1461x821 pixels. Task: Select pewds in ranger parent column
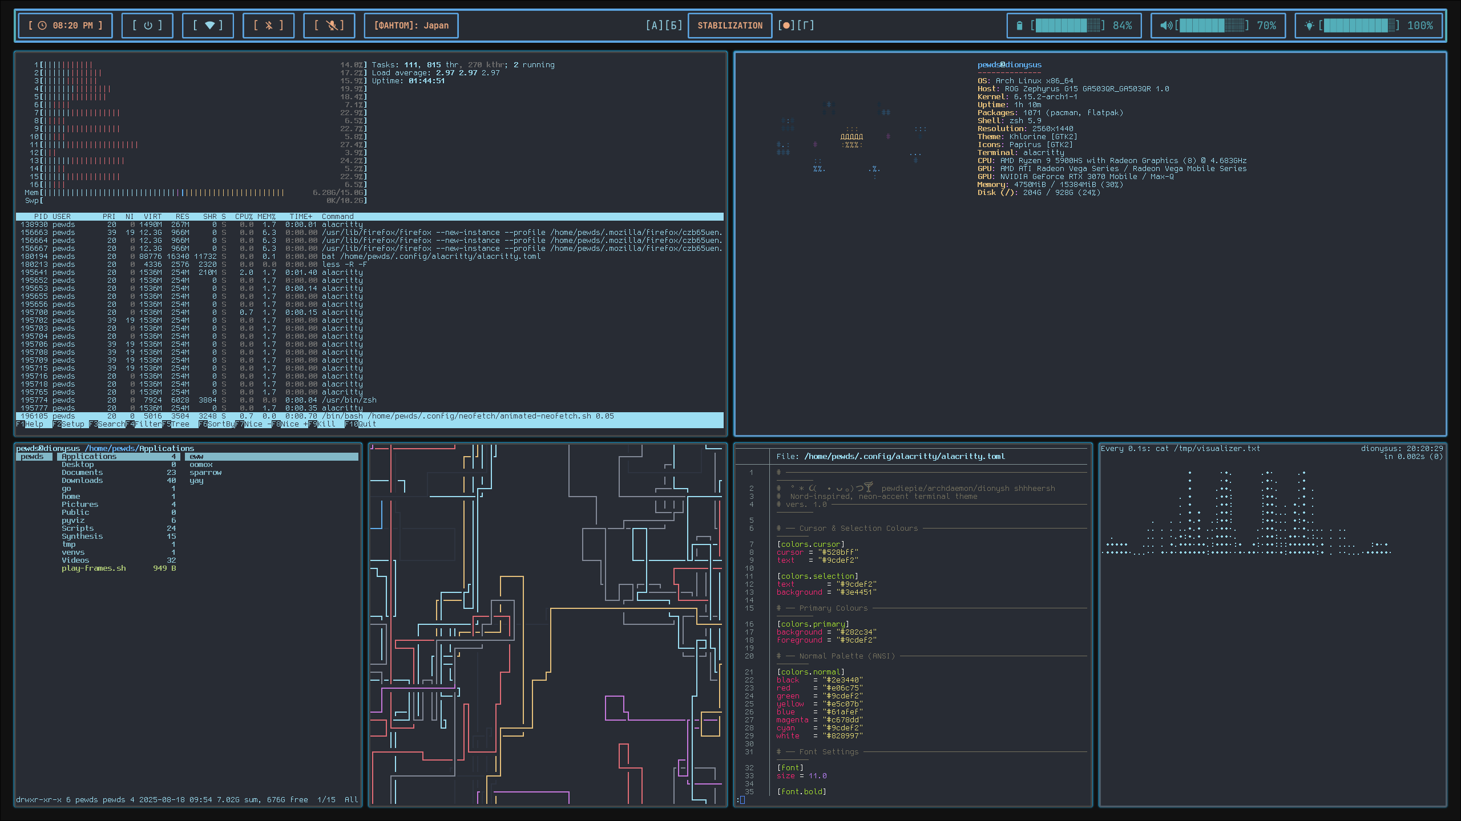pos(34,457)
